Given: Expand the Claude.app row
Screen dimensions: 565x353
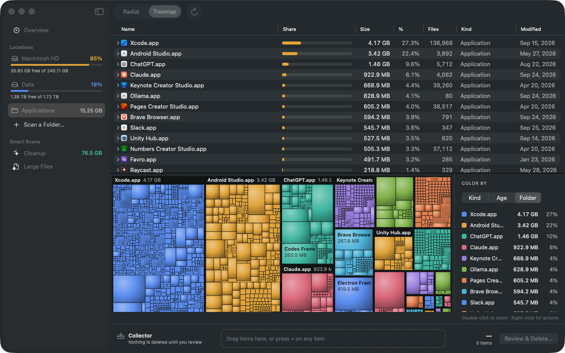Looking at the screenshot, I should pos(118,75).
